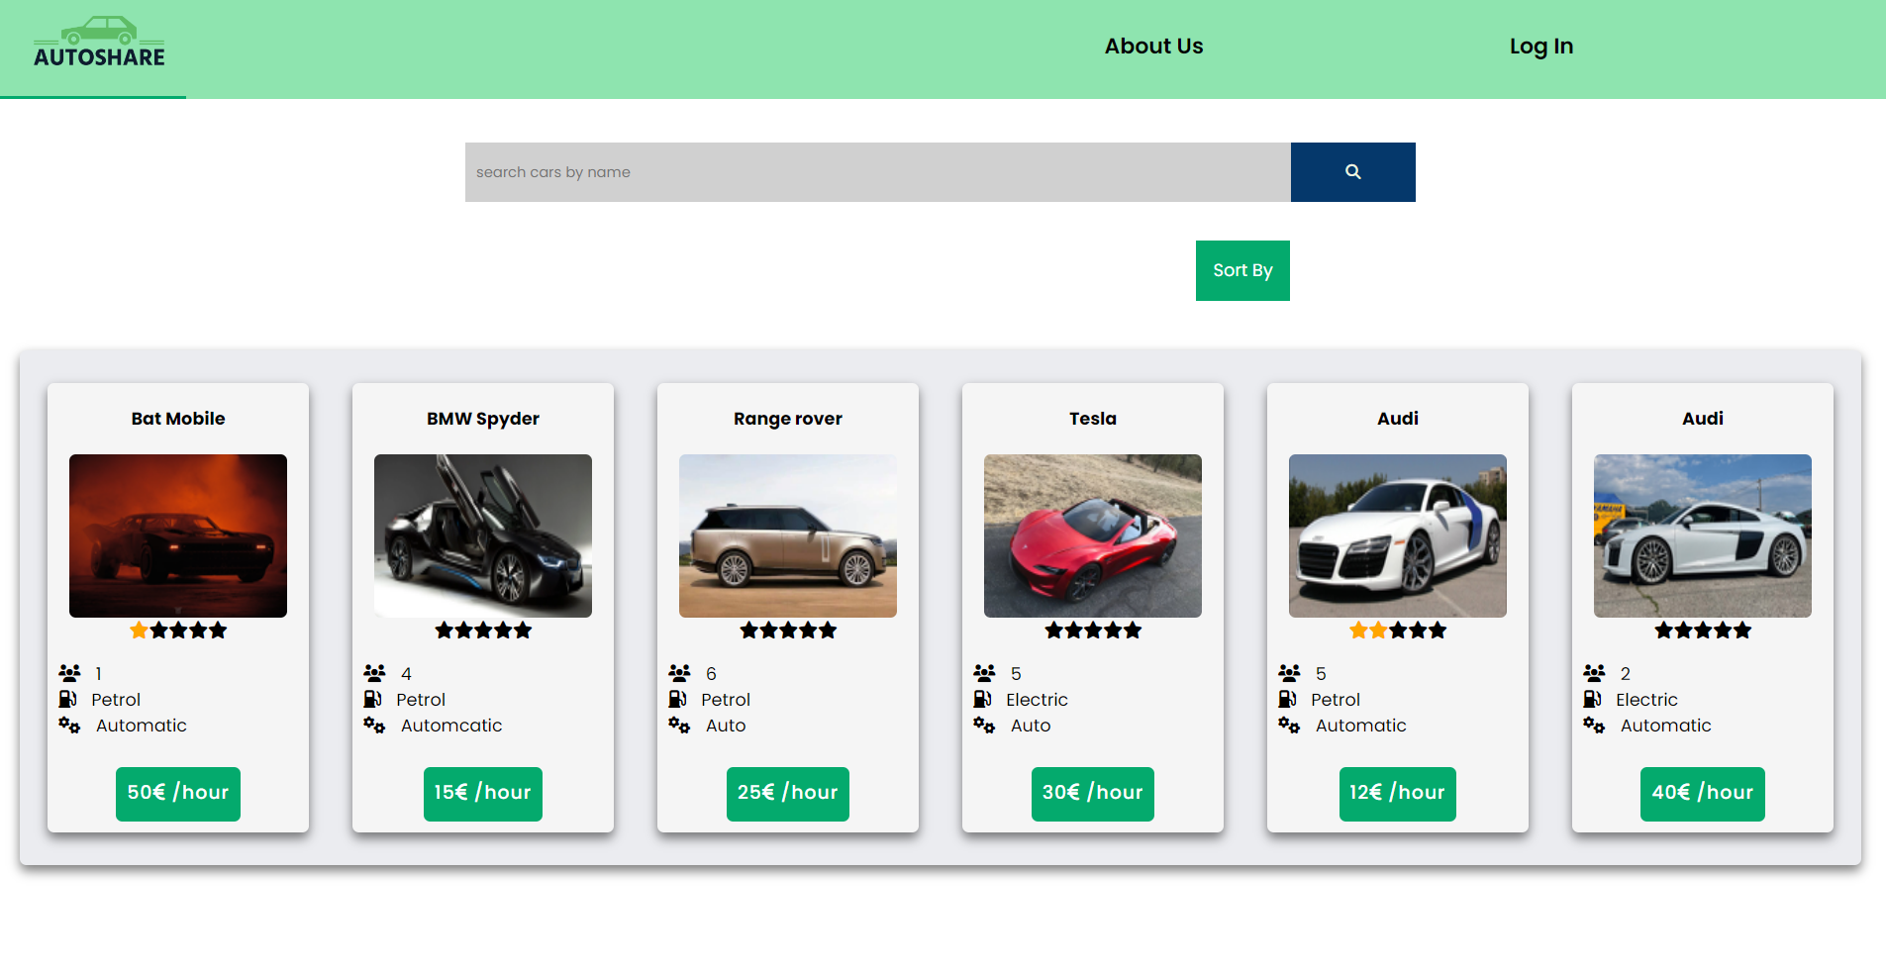
Task: Open the photo on the 12€ Audi card
Action: (x=1398, y=535)
